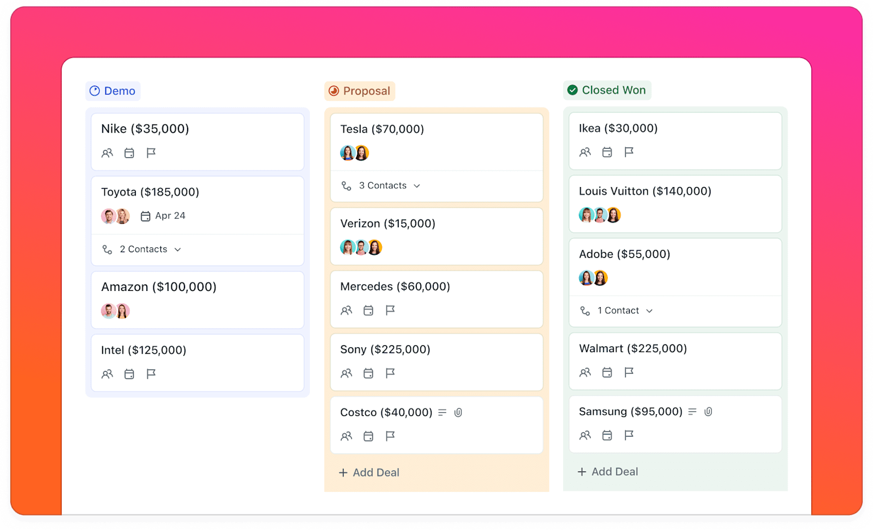Open the calendar icon on the Intel card

(x=129, y=374)
